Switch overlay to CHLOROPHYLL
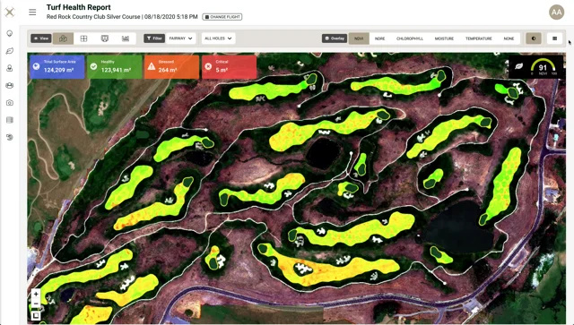Viewport: 574px width, 325px height. 410,38
